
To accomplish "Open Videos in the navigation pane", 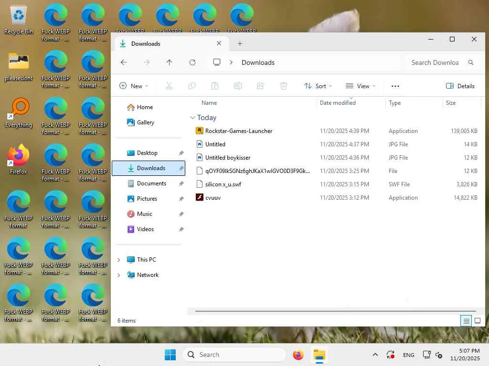I will pos(145,229).
